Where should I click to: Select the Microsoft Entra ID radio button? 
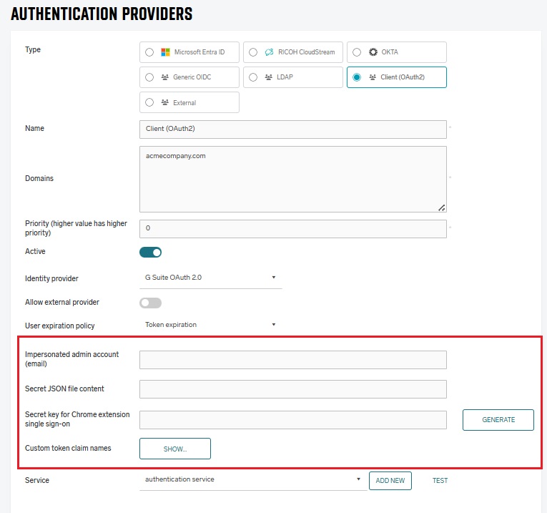(149, 52)
